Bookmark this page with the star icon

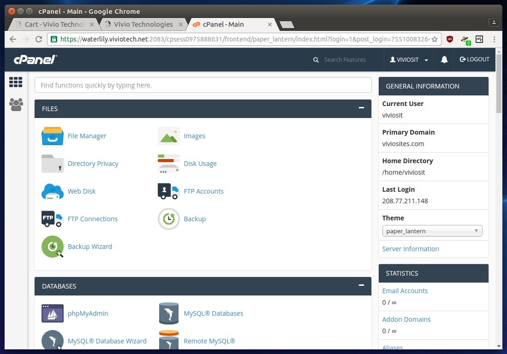tap(435, 39)
